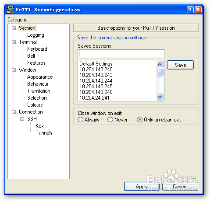Collapse the Connection tree node
The width and height of the screenshot is (210, 201).
14,112
